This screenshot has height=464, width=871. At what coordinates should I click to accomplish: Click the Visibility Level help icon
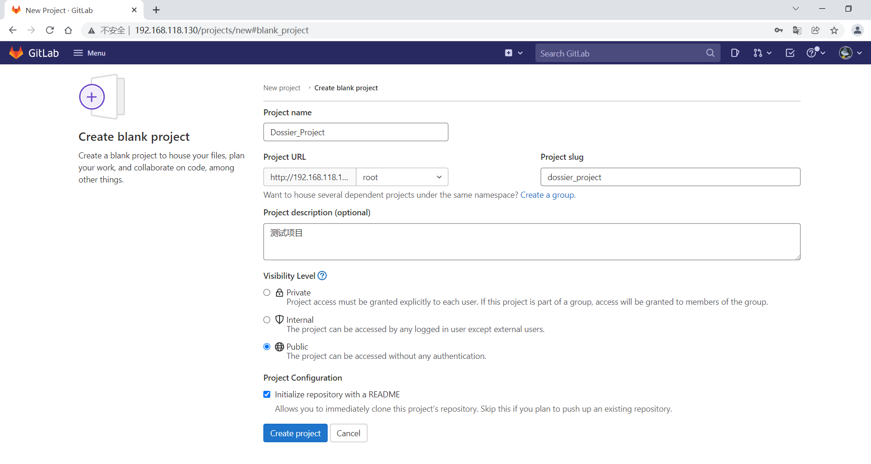322,276
